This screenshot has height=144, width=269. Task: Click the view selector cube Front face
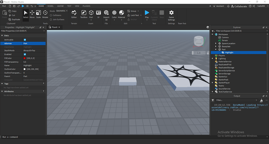pyautogui.click(x=199, y=43)
